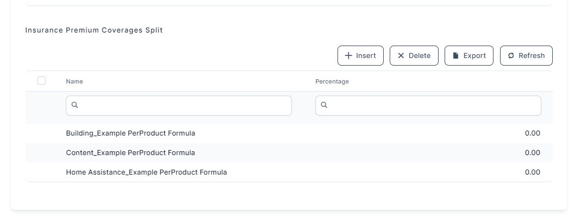This screenshot has height=218, width=581.
Task: Sort by the Name column header
Action: click(x=74, y=81)
